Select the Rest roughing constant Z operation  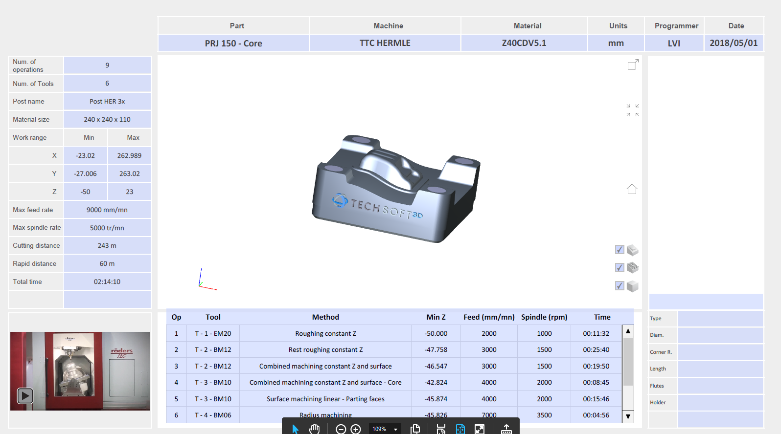coord(325,349)
